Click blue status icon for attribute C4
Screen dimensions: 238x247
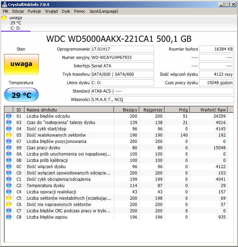pos(9,192)
